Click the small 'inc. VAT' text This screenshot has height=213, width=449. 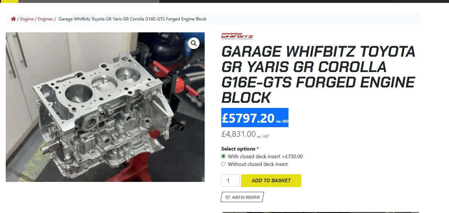(x=282, y=121)
